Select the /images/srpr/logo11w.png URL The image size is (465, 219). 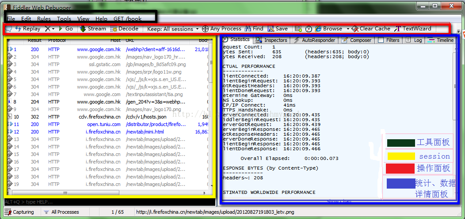154,72
